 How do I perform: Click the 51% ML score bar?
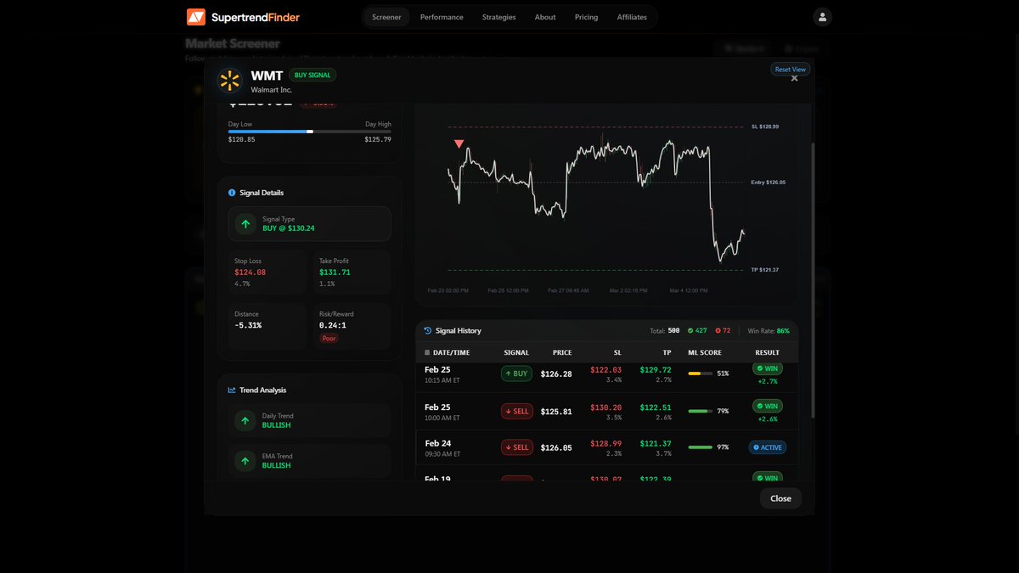pyautogui.click(x=700, y=374)
